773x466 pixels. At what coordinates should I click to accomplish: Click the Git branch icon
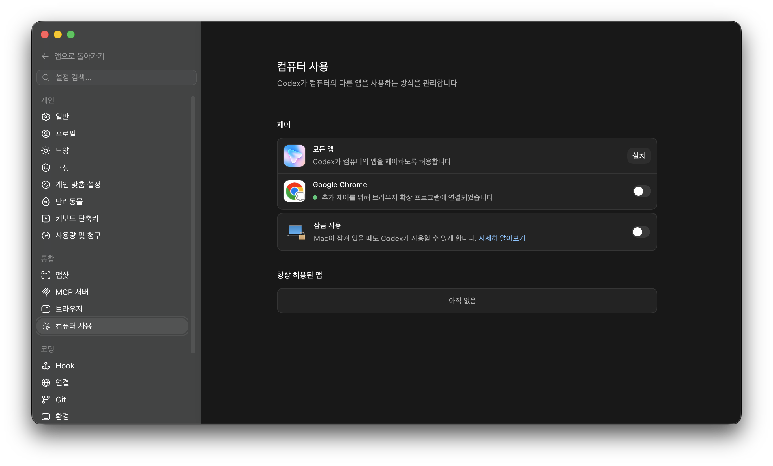46,399
